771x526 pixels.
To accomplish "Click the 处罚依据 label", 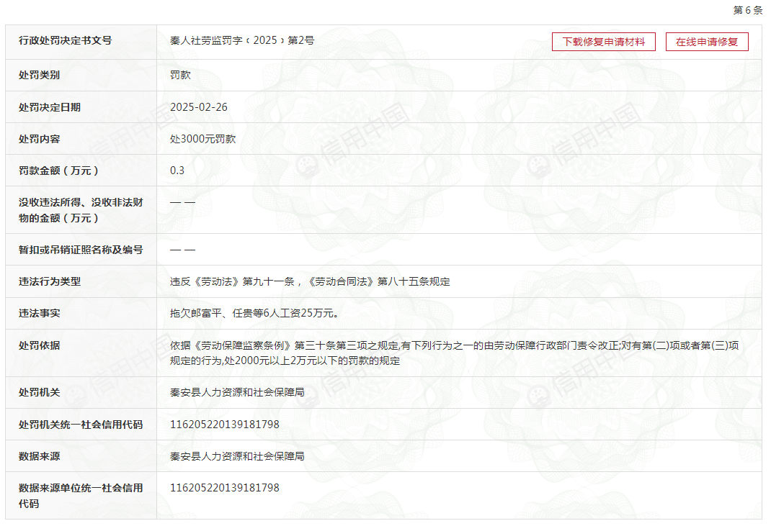I will point(40,345).
